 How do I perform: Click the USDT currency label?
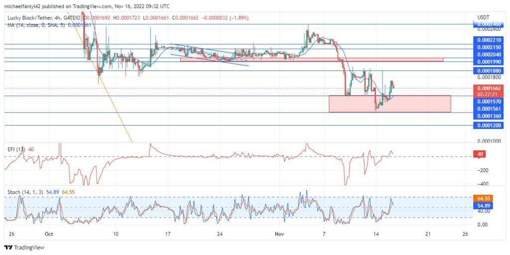(x=483, y=17)
